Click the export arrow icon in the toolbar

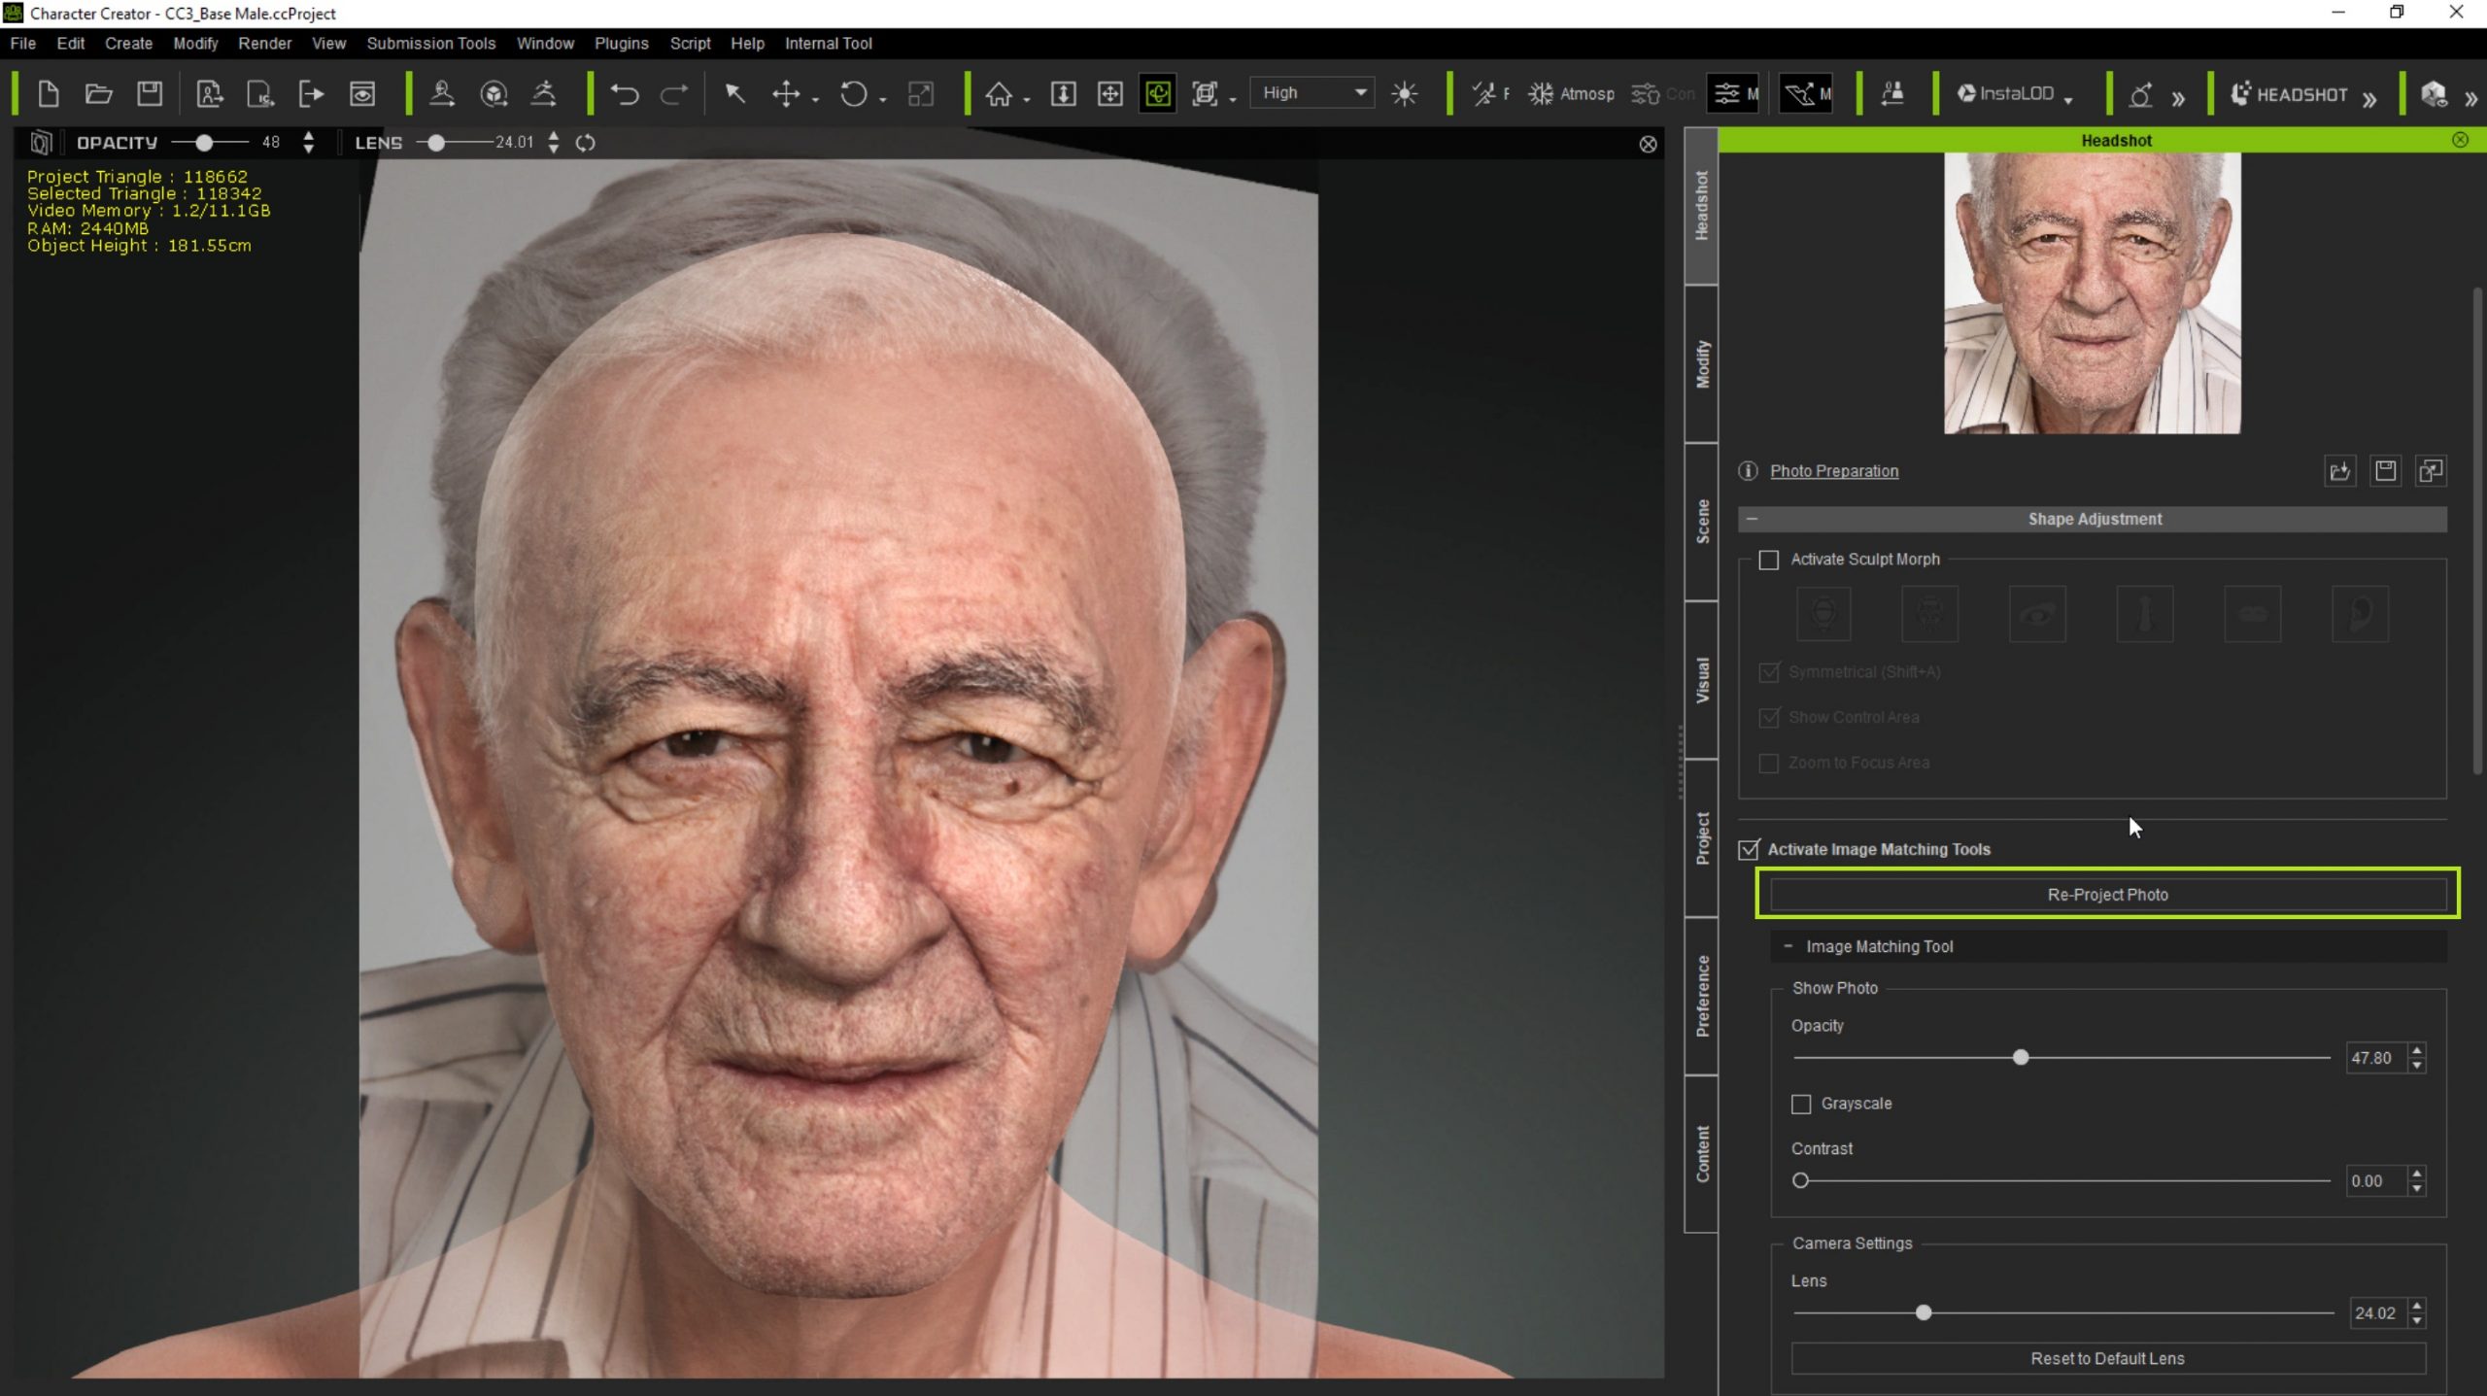pyautogui.click(x=311, y=94)
